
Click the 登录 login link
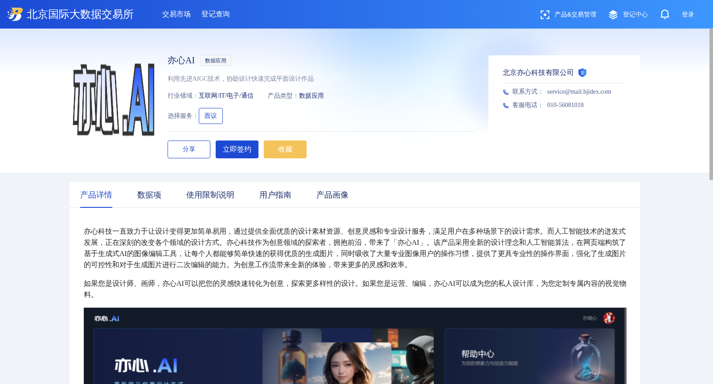tap(688, 15)
